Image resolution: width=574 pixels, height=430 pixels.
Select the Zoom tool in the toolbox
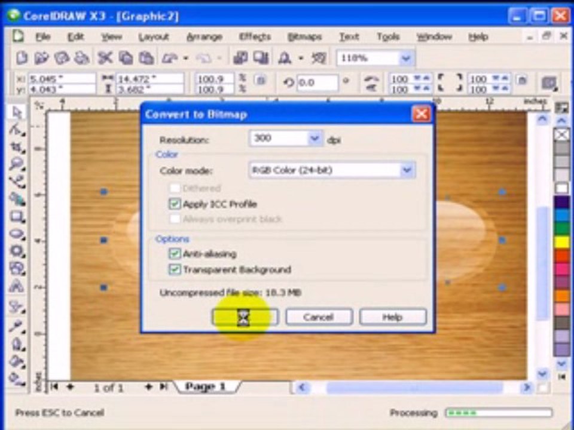17,164
